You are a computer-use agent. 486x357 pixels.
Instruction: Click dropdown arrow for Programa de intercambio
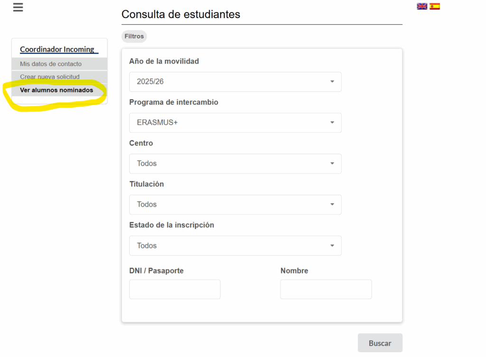(x=332, y=123)
